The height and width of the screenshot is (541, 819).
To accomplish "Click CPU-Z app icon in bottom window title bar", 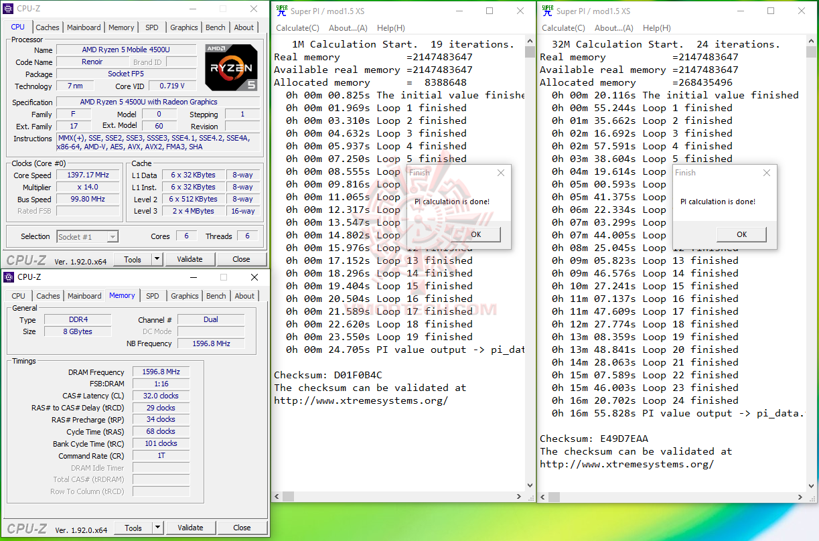I will click(9, 277).
